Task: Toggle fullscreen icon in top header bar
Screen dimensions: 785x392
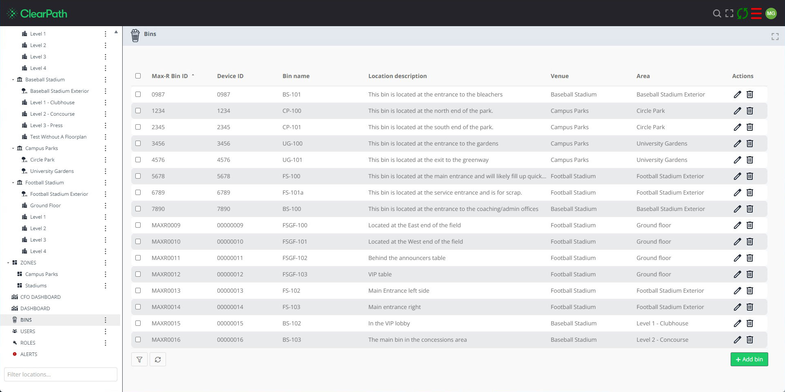Action: coord(729,13)
